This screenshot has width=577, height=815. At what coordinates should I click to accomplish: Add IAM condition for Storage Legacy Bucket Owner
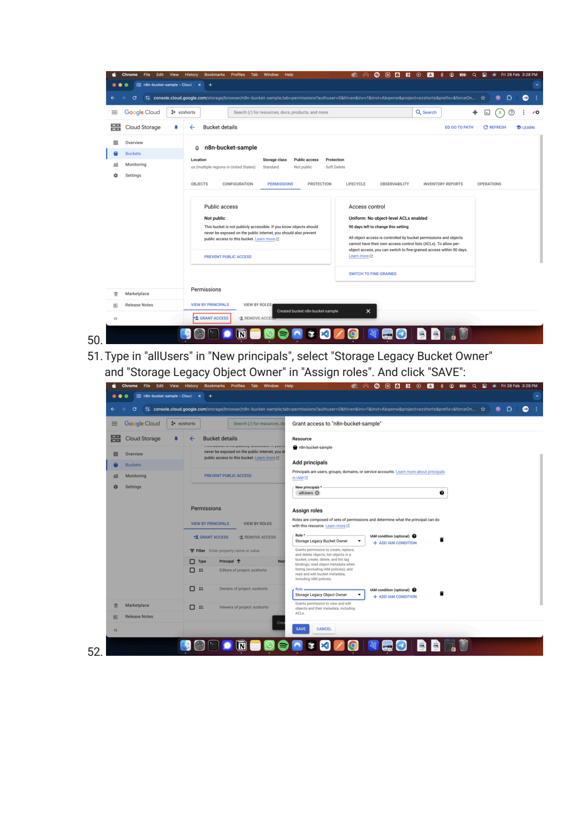click(395, 543)
